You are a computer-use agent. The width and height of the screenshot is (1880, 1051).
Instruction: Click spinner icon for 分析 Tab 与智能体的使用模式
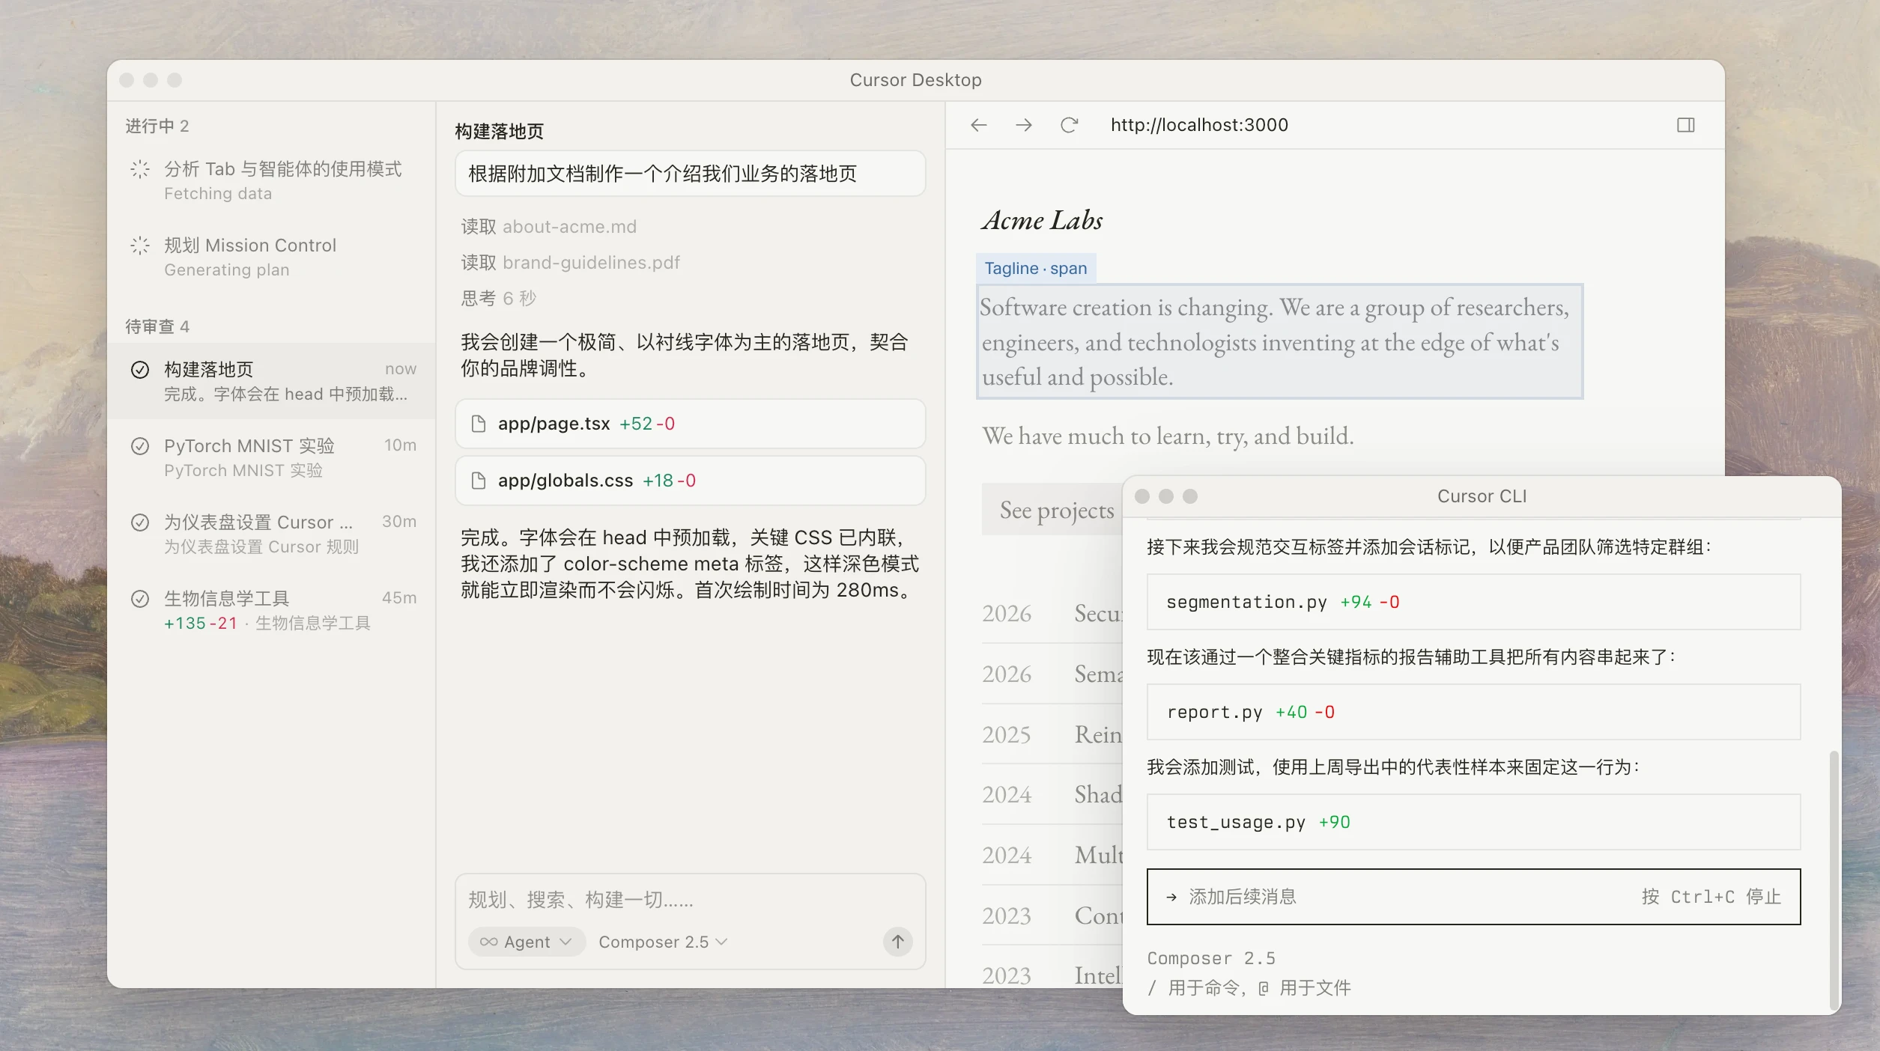click(x=140, y=169)
